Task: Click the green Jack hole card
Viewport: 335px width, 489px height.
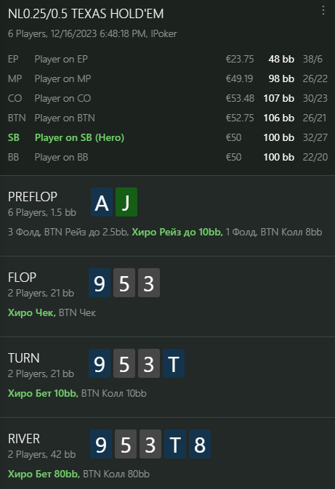Action: (126, 202)
